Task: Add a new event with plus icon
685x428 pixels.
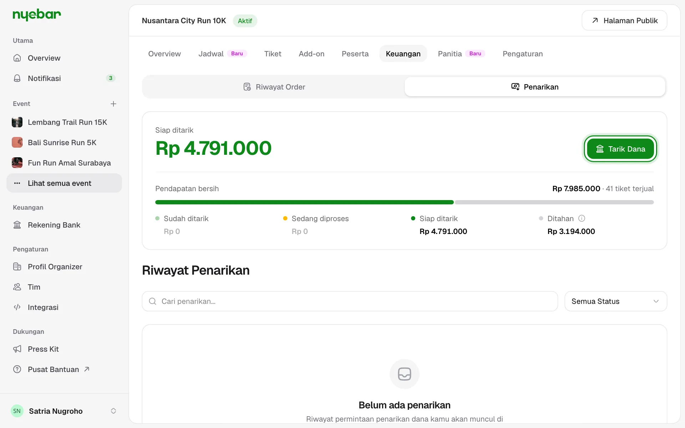Action: (x=113, y=104)
